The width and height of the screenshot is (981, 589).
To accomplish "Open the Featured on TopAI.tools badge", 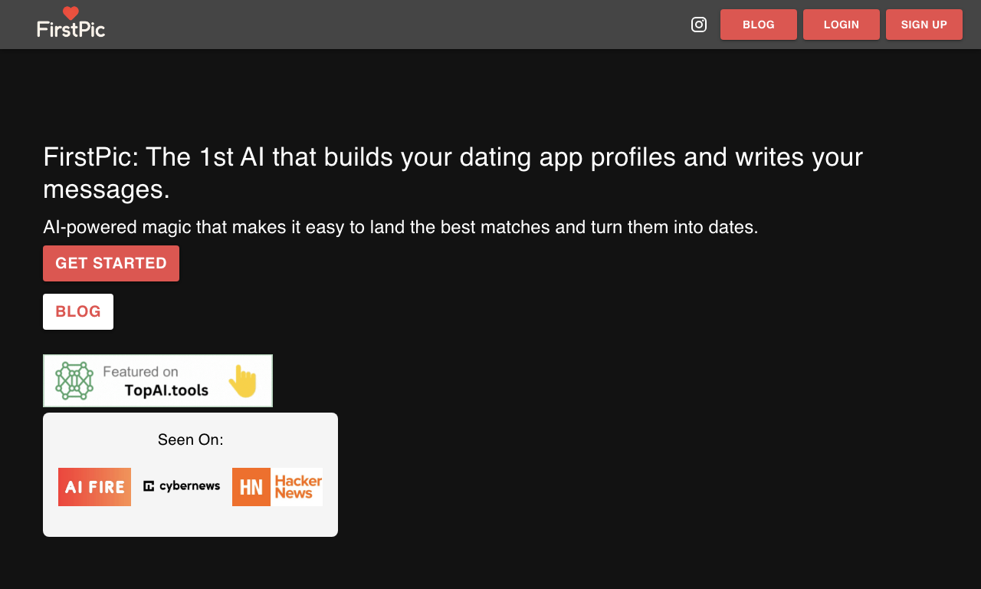I will coord(158,380).
